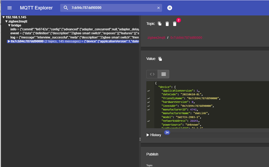Pause incoming MQTT updates
Viewport: 269px width, 167px height.
click(170, 8)
